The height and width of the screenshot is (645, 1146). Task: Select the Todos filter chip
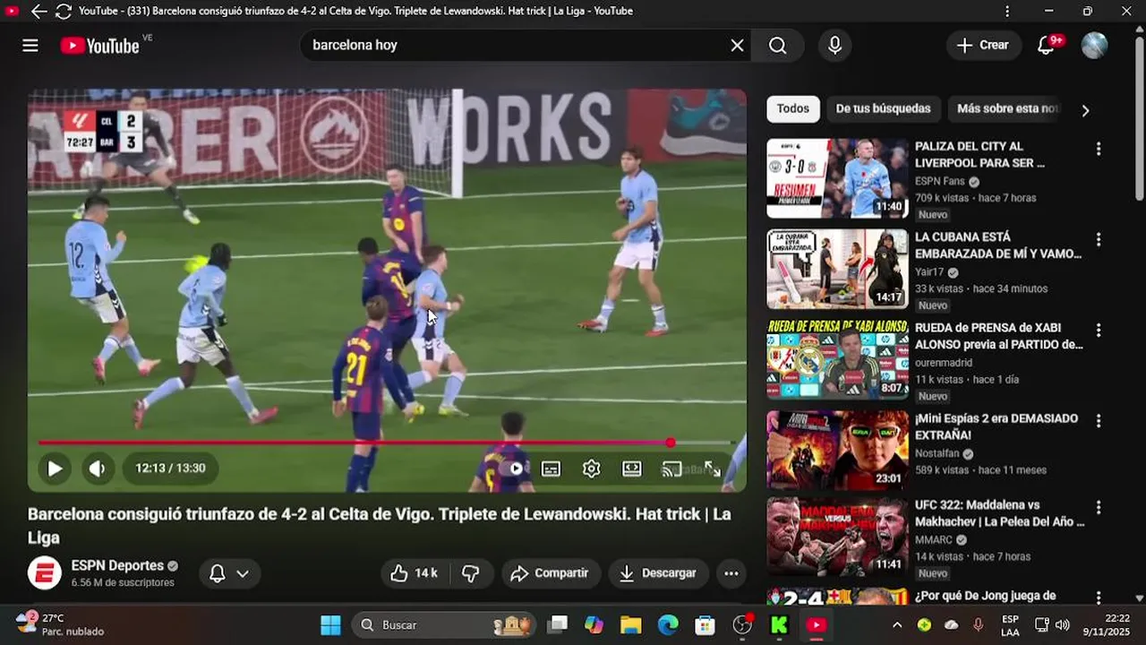tap(792, 108)
